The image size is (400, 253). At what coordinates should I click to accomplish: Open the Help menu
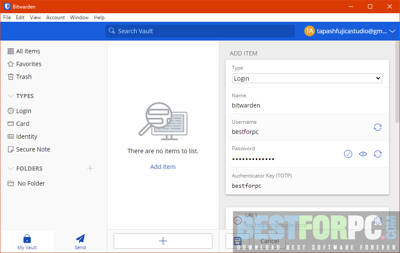pyautogui.click(x=99, y=17)
